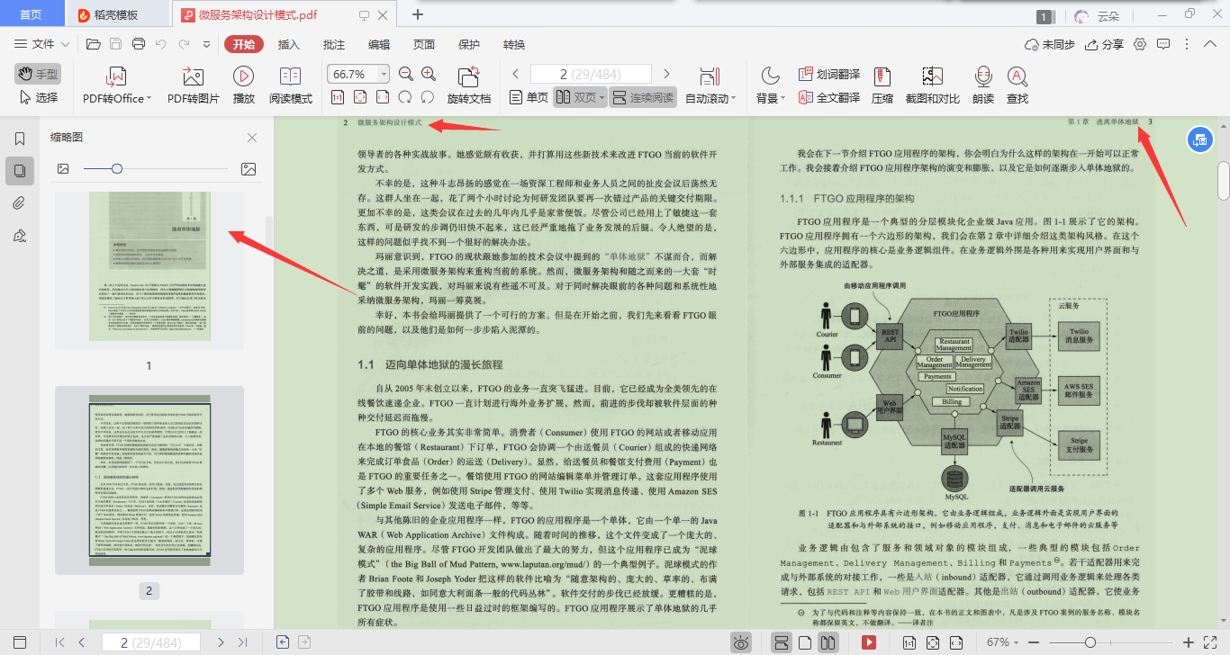
Task: Click the zoom in magnifier icon
Action: pyautogui.click(x=428, y=74)
